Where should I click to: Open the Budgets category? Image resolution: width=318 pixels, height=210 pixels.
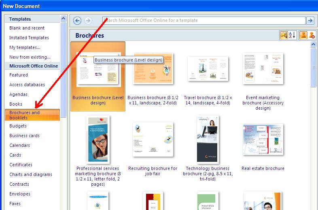(x=18, y=126)
